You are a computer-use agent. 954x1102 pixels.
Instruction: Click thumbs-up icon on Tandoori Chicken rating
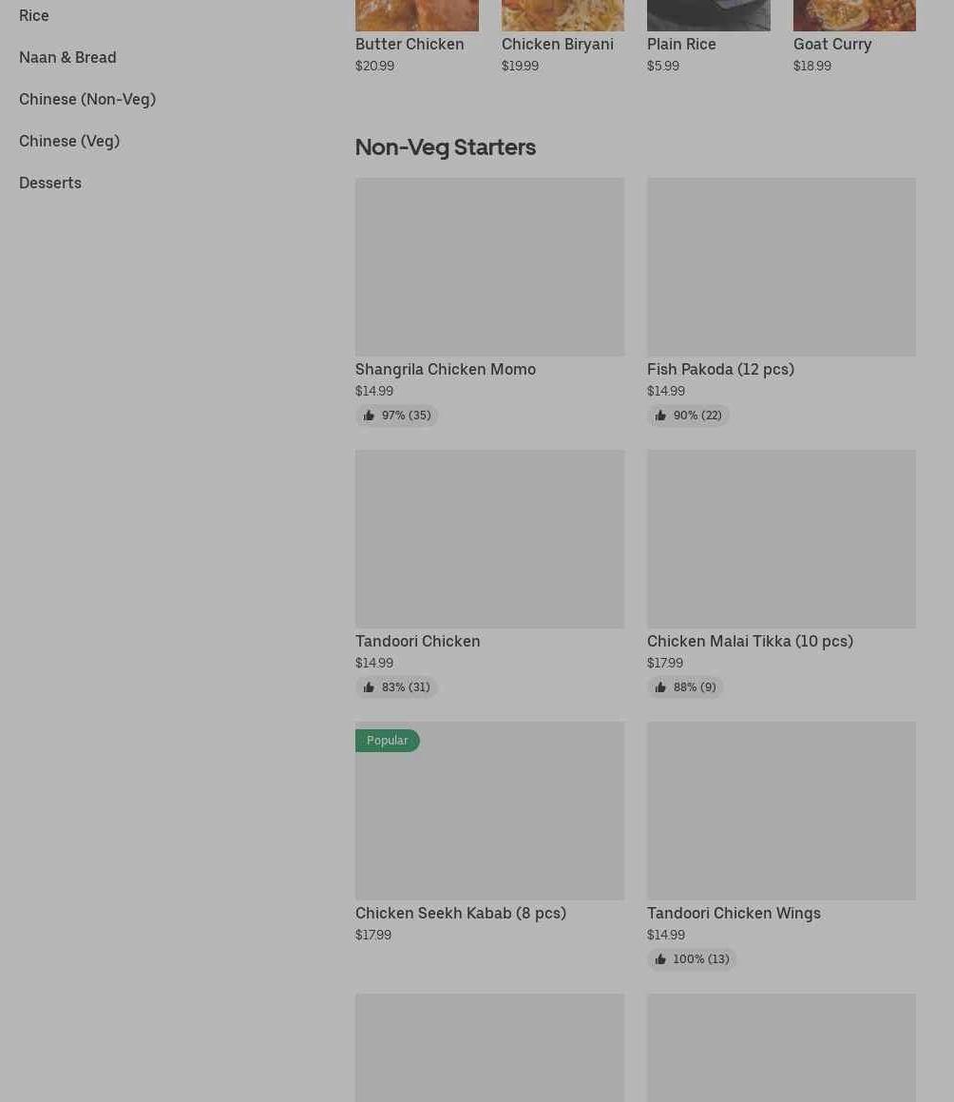[x=369, y=687]
